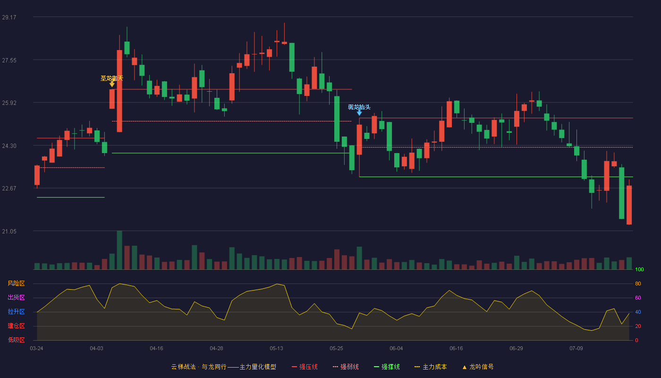661x378 pixels.
Task: Click the 04-16 date label
Action: point(156,348)
